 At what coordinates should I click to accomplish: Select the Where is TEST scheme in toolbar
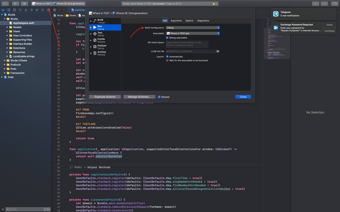pyautogui.click(x=41, y=4)
